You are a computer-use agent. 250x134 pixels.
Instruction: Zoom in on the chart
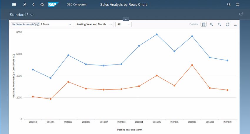click(211, 24)
